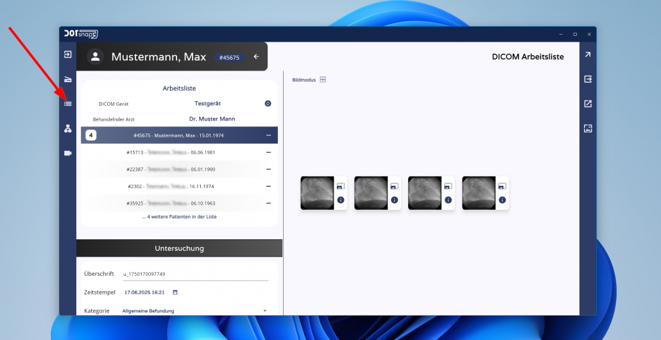Click the open-external icon in right sidebar
Image resolution: width=661 pixels, height=340 pixels.
coord(587,104)
